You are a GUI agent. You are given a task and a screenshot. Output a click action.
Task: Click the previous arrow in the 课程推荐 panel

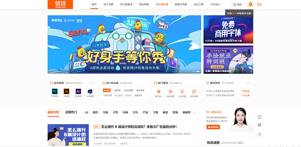click(247, 83)
